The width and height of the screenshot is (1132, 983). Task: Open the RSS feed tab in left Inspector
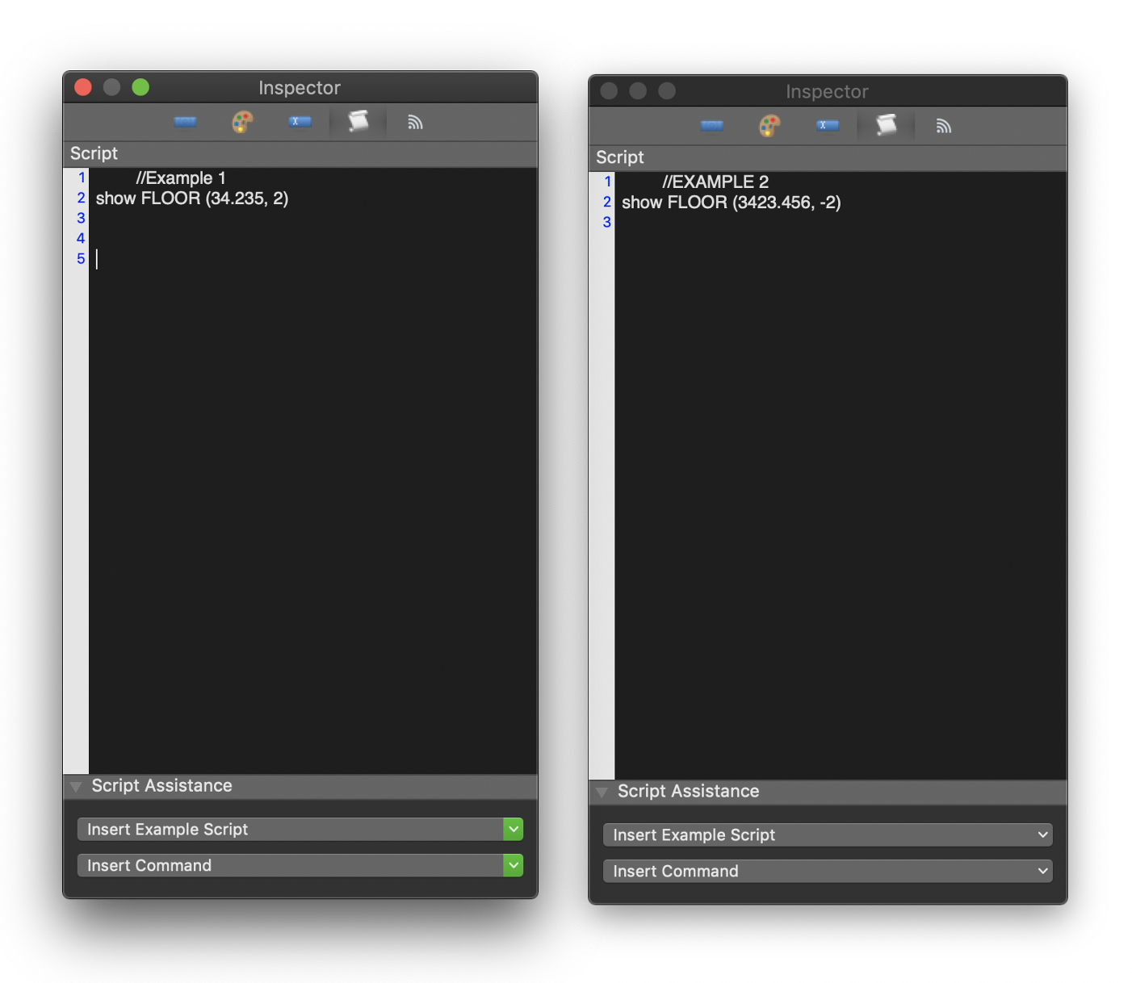pyautogui.click(x=415, y=123)
